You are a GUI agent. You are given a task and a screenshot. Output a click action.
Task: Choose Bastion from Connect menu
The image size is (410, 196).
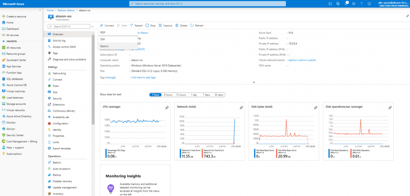click(118, 46)
